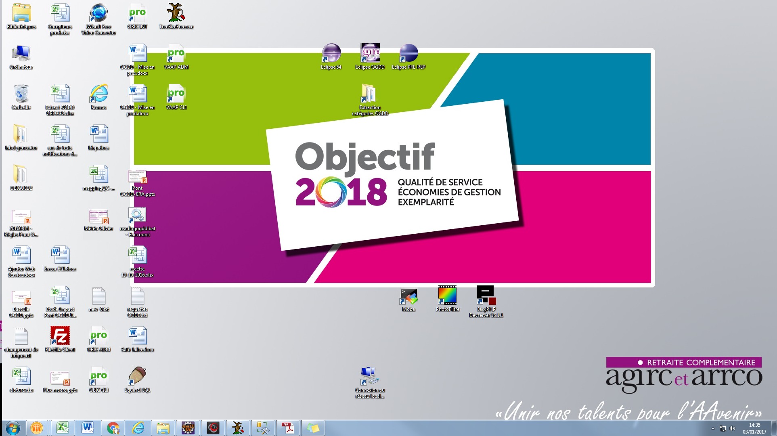Select the 20160314 - Règles Pont presentation
Viewport: 777px width, 436px height.
pos(21,223)
